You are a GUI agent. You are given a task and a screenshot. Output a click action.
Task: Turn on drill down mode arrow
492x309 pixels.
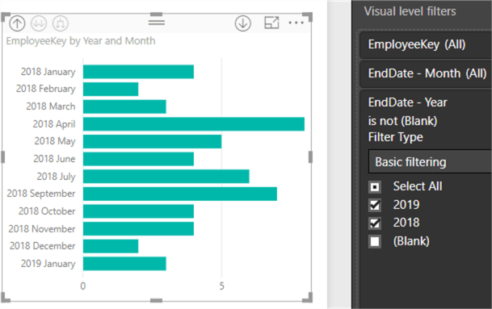pos(243,23)
